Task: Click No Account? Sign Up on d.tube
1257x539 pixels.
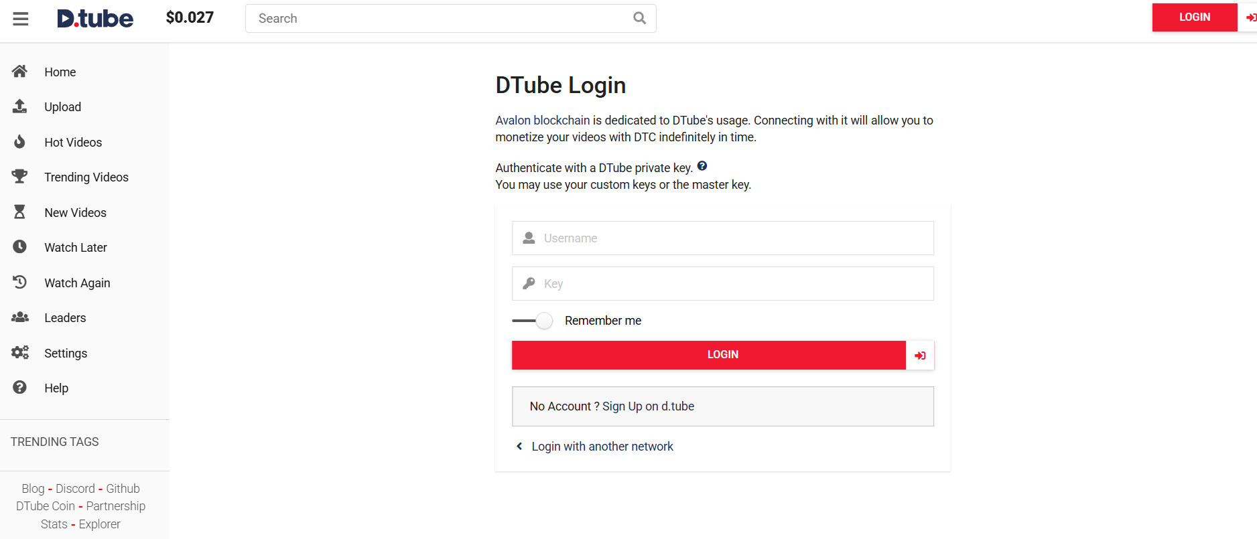Action: coord(723,406)
